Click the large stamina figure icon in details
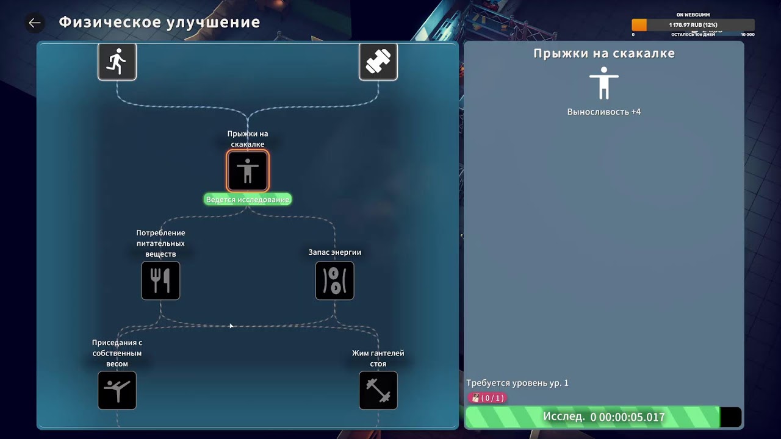Screen dimensions: 781x439 pos(604,83)
